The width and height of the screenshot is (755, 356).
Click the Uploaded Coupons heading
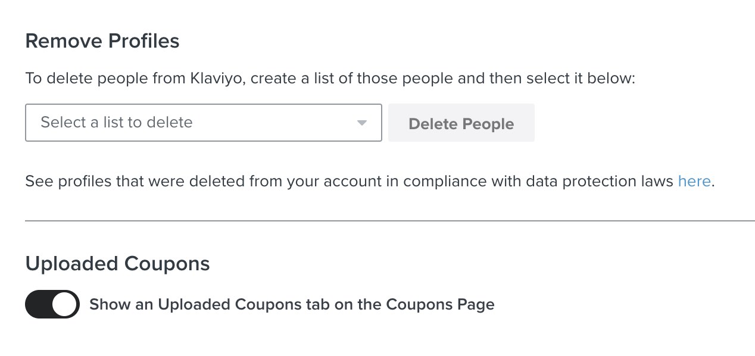click(117, 264)
